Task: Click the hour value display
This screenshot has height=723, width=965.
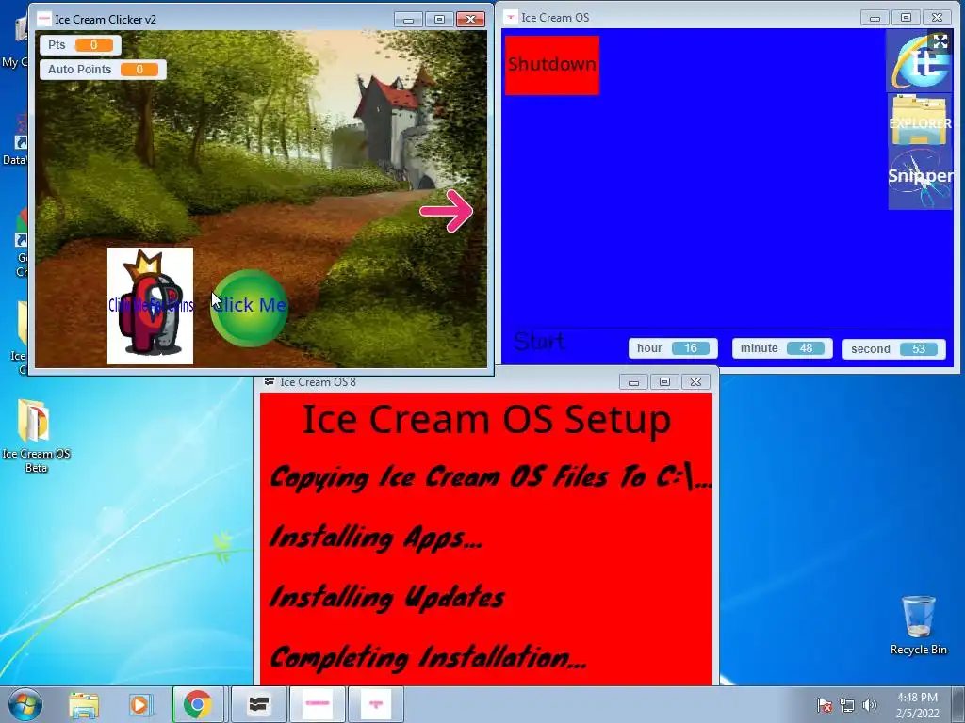Action: point(691,348)
